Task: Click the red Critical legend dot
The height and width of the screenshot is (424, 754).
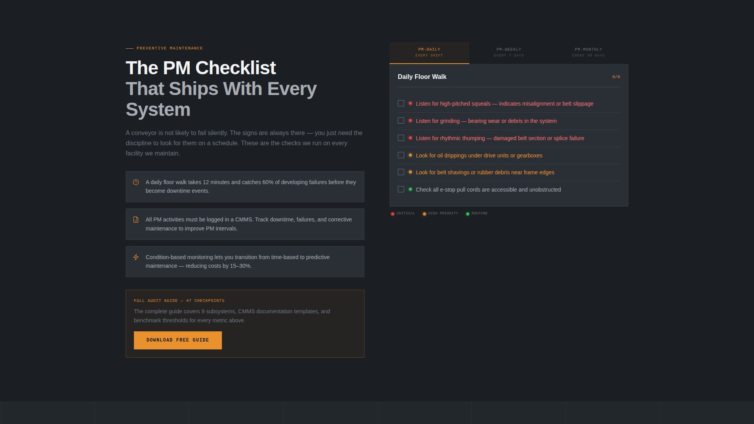Action: tap(393, 214)
